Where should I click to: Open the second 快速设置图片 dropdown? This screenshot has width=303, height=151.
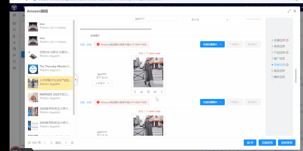[x=212, y=102]
